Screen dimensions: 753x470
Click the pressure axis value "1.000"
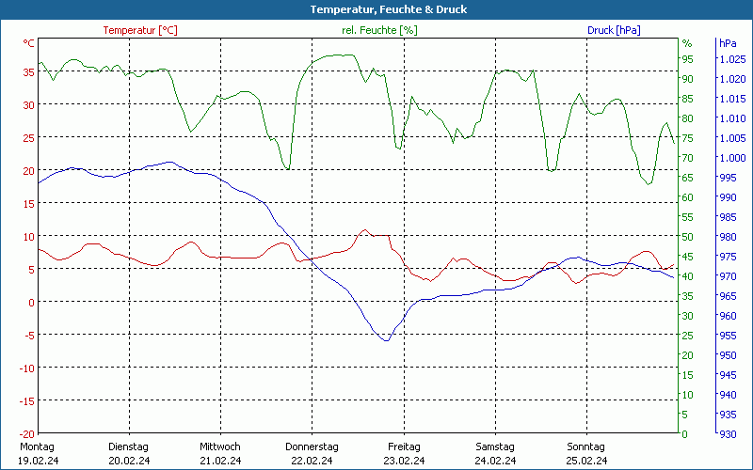click(x=732, y=158)
